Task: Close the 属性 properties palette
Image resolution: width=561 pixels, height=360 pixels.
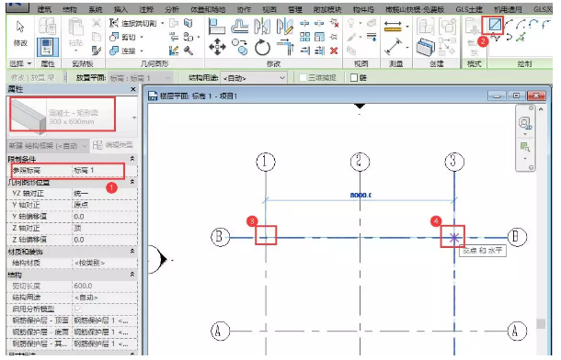Action: click(x=133, y=89)
